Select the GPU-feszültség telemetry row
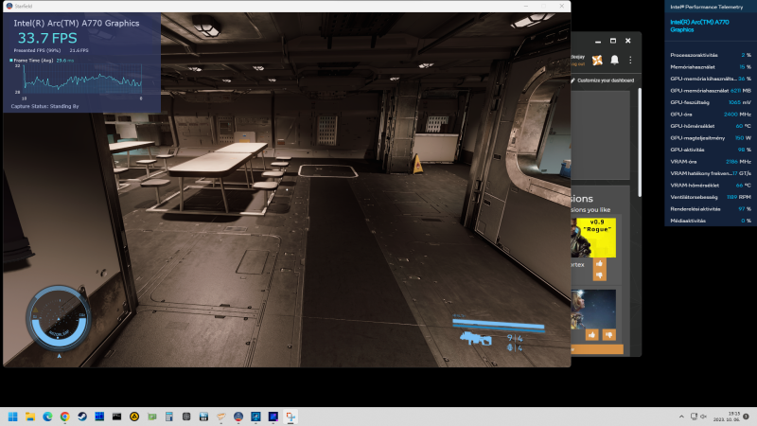Viewport: 757px width, 426px height. click(x=711, y=102)
